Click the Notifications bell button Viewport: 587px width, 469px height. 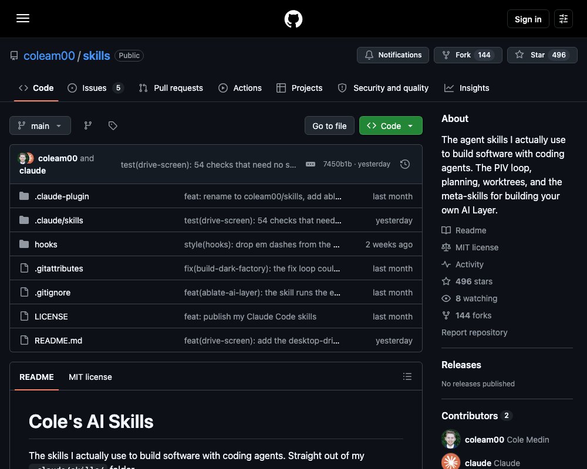click(393, 55)
